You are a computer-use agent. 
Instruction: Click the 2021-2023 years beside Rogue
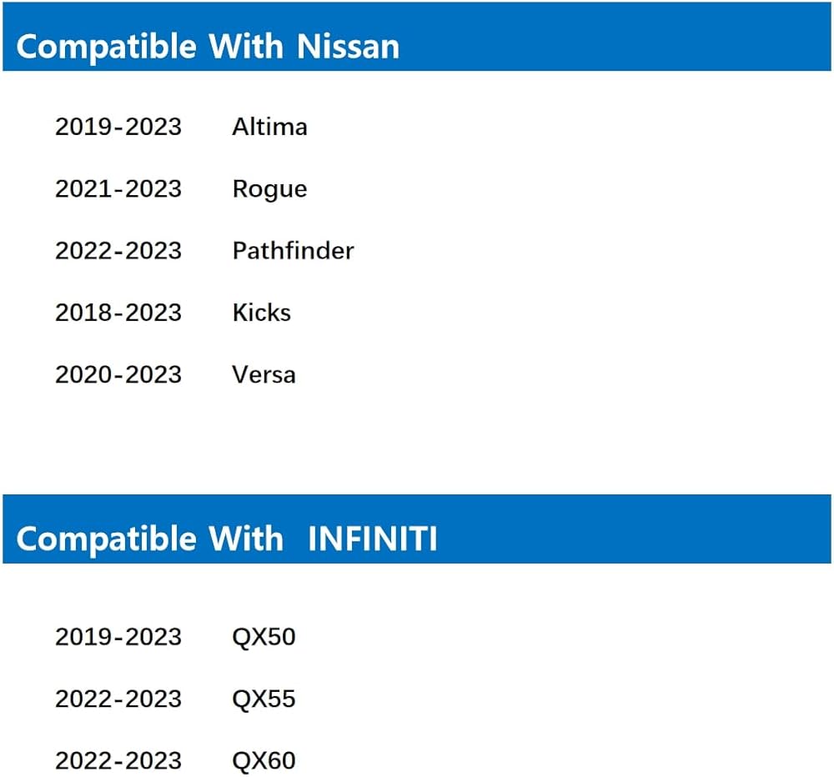coord(118,189)
